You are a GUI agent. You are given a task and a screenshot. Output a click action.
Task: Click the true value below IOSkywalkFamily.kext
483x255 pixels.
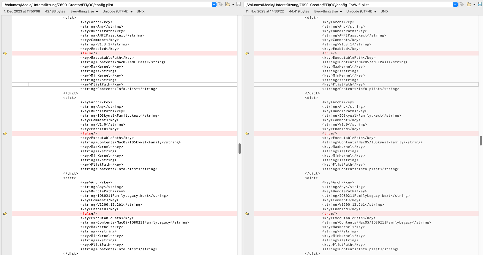(x=330, y=134)
